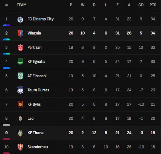Click the PTS column header
The image size is (161, 154).
153,5
